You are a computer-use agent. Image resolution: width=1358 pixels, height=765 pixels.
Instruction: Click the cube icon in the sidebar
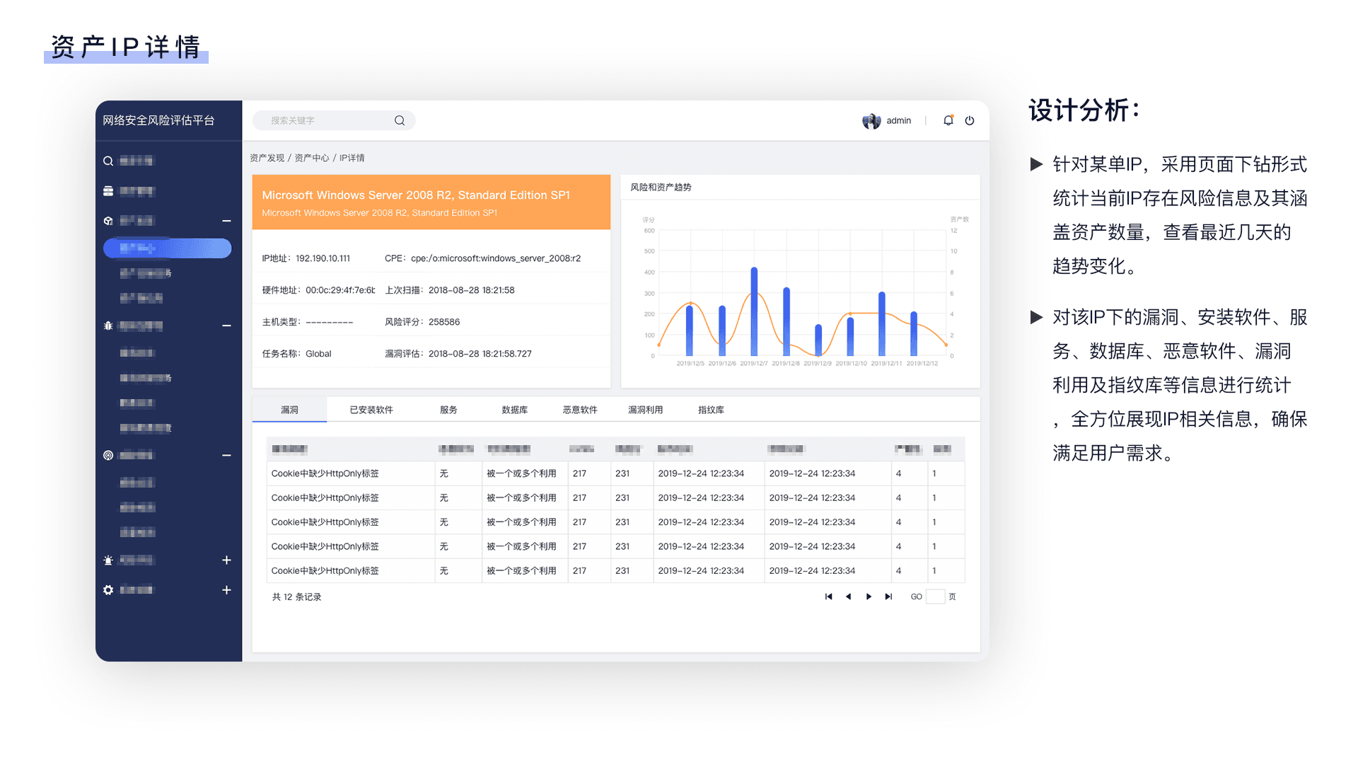[108, 221]
